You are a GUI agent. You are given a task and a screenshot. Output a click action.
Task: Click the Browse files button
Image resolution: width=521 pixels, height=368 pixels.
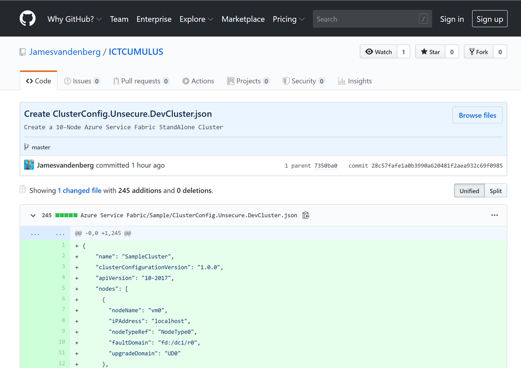477,115
